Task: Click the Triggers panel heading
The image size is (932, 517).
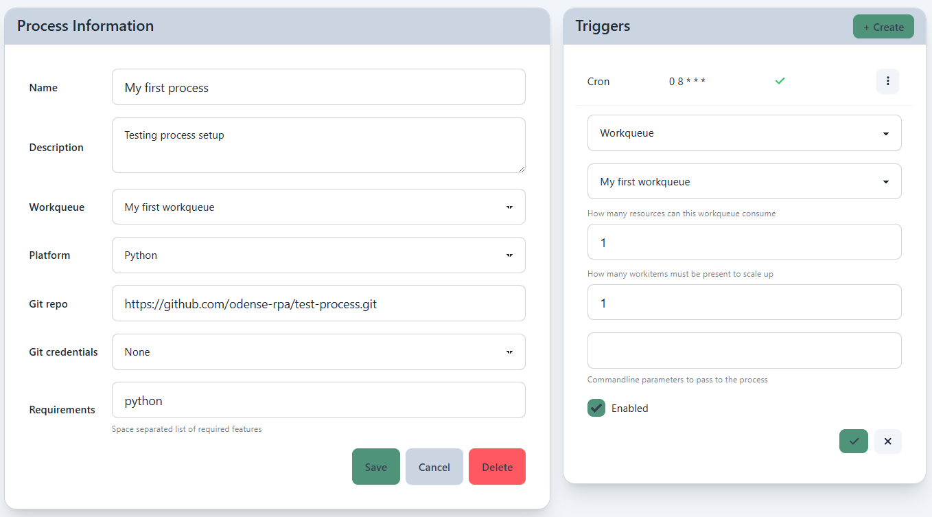Action: [603, 26]
